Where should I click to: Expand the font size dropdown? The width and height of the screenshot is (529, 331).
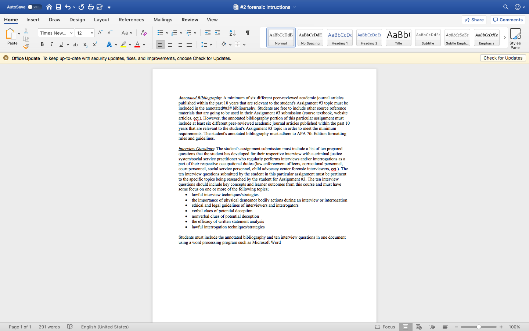pos(92,33)
